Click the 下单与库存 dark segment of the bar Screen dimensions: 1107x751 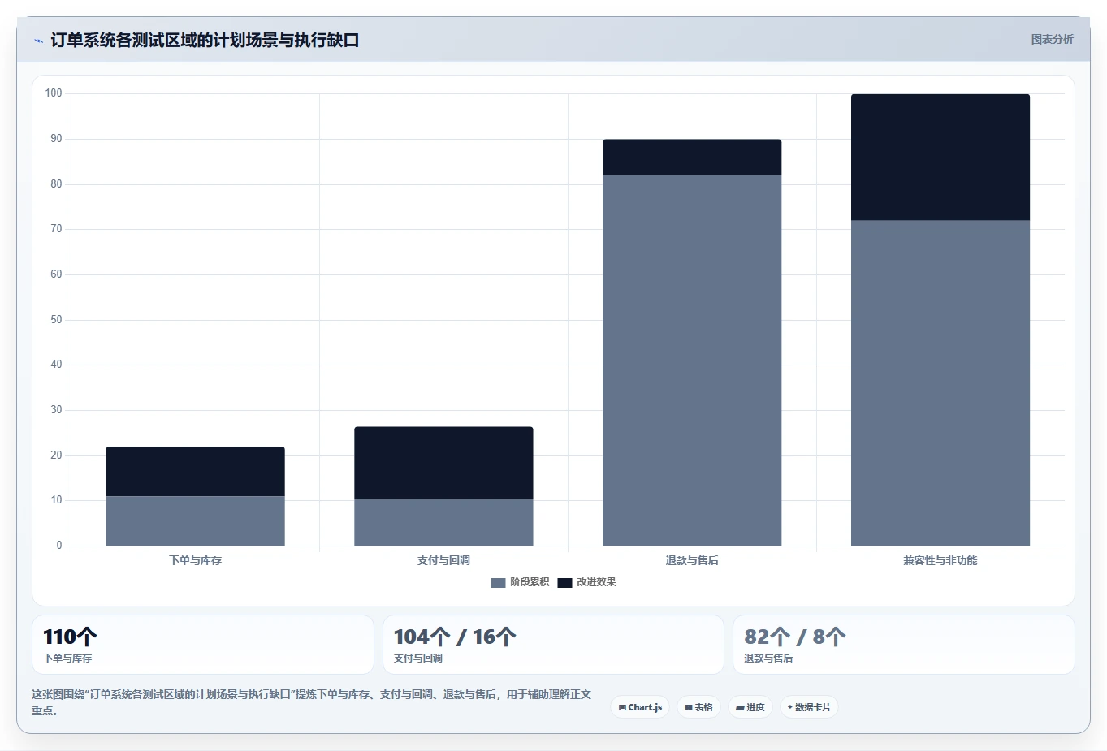(x=195, y=471)
